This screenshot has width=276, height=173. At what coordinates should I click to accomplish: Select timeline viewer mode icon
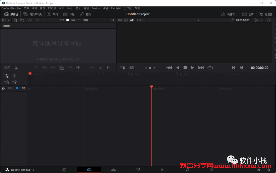coord(132,20)
